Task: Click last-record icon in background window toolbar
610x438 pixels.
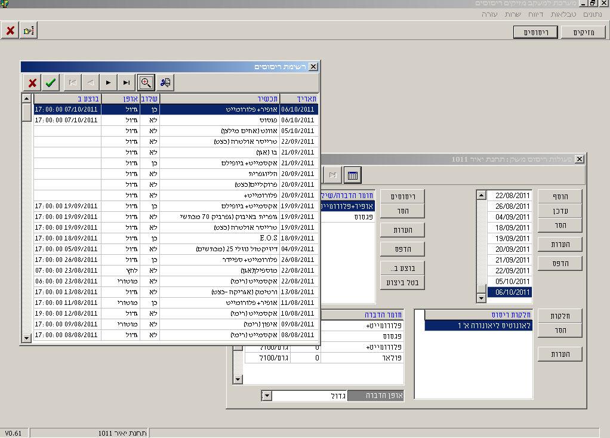Action: (333, 175)
